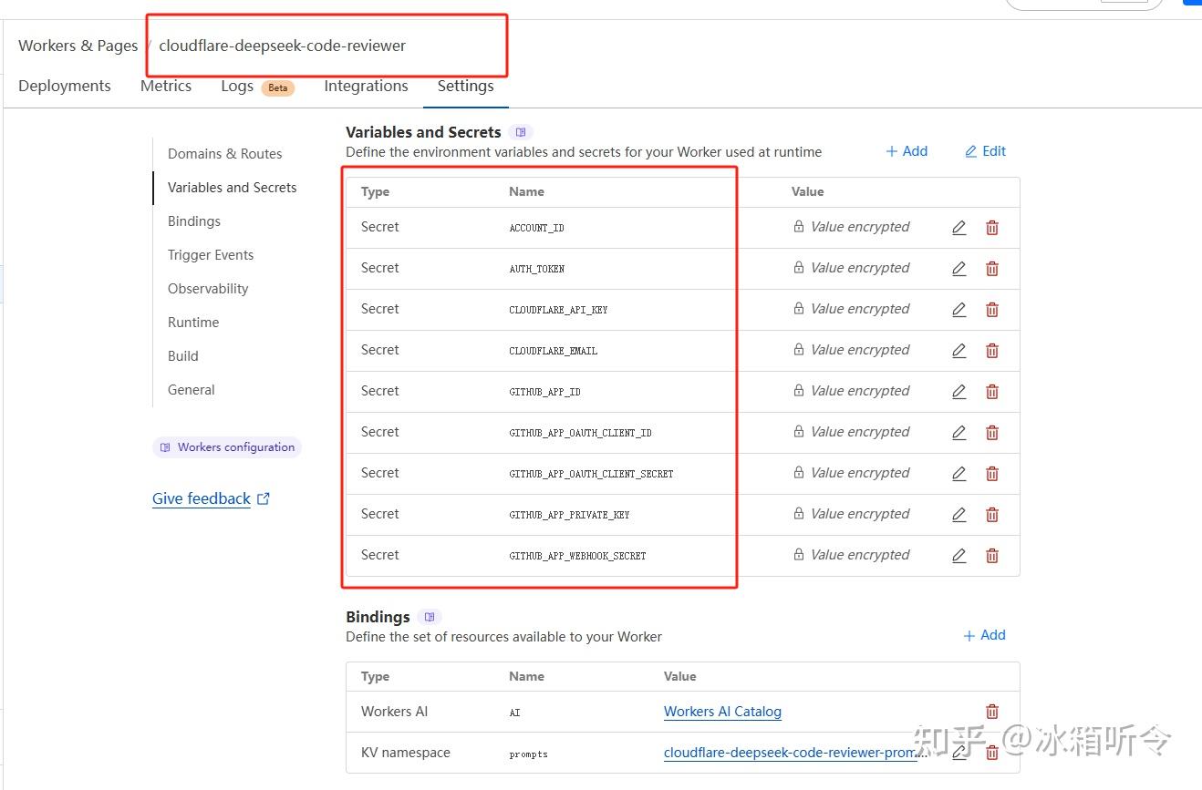Open the Bindings info tooltip
The width and height of the screenshot is (1202, 790).
[429, 617]
